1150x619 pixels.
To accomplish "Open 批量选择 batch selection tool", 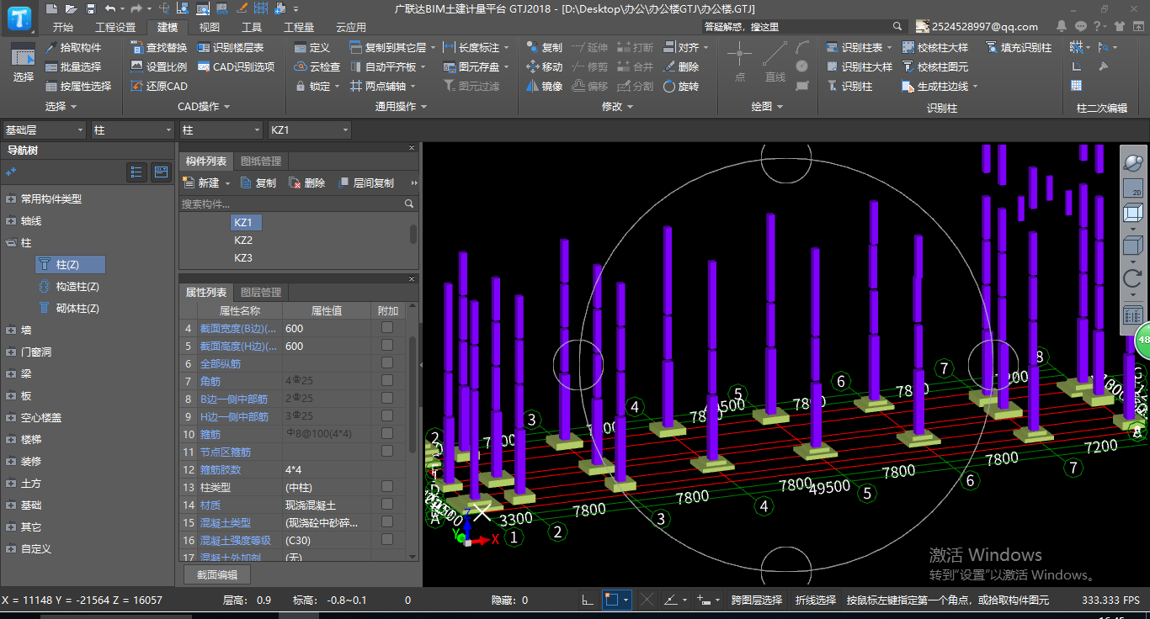I will pyautogui.click(x=73, y=66).
